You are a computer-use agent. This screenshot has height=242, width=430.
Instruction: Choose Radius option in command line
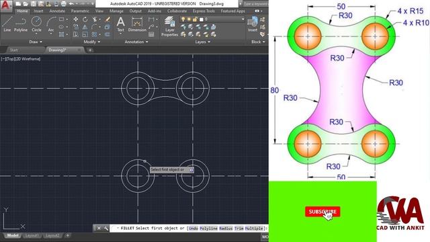pyautogui.click(x=226, y=229)
